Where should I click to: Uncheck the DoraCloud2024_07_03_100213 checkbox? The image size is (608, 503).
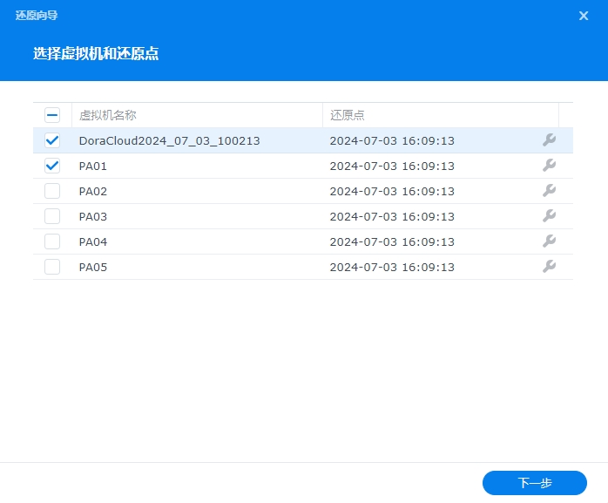tap(52, 140)
